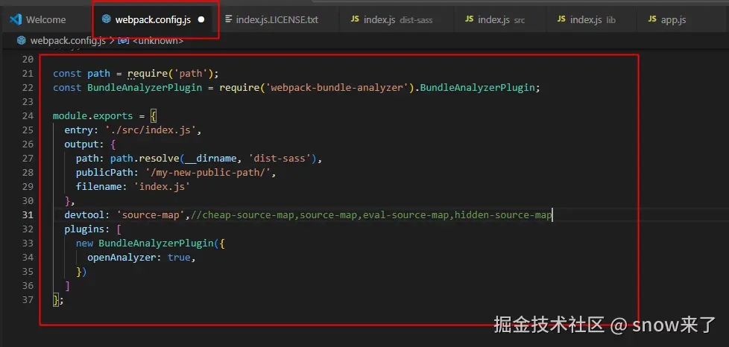
Task: Click the output key on line 26
Action: point(81,144)
